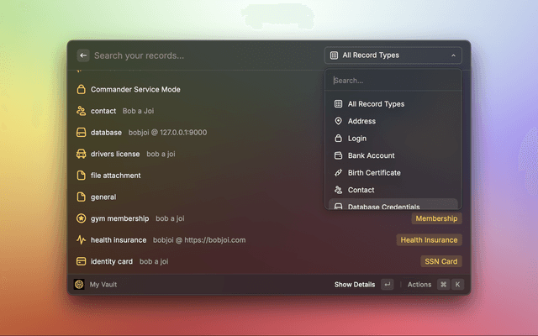
Task: Click the Commander Service Mode lock icon
Action: 82,90
